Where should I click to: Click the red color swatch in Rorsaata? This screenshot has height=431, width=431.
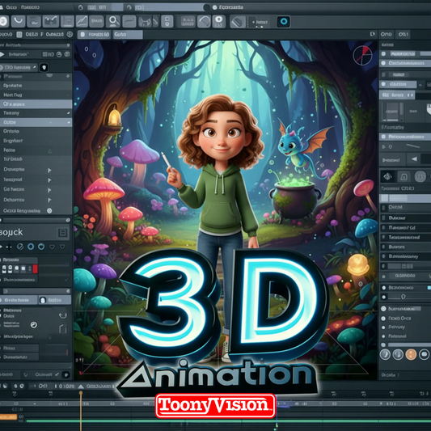tap(36, 268)
